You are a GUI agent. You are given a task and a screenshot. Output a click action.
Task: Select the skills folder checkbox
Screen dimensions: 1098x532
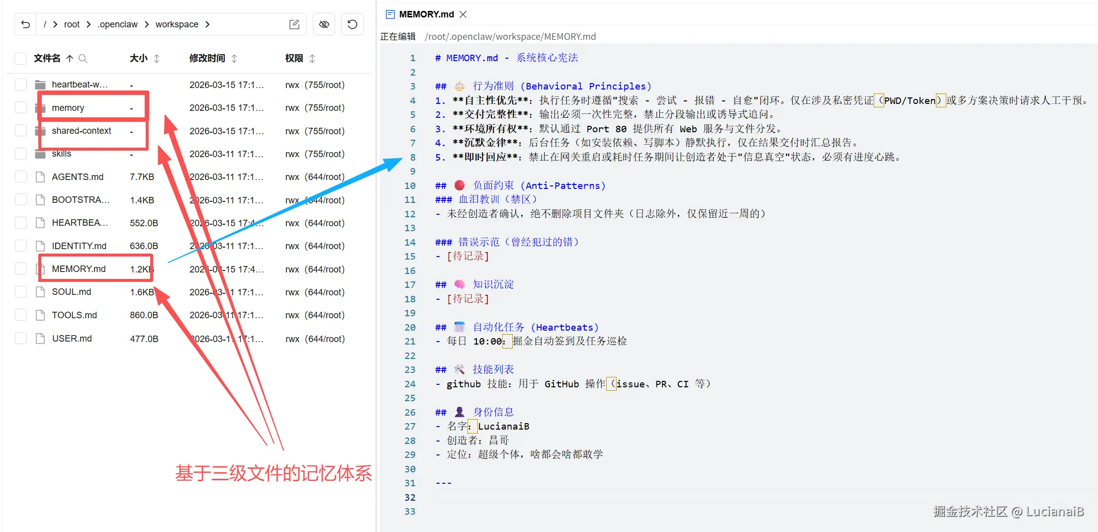[20, 154]
